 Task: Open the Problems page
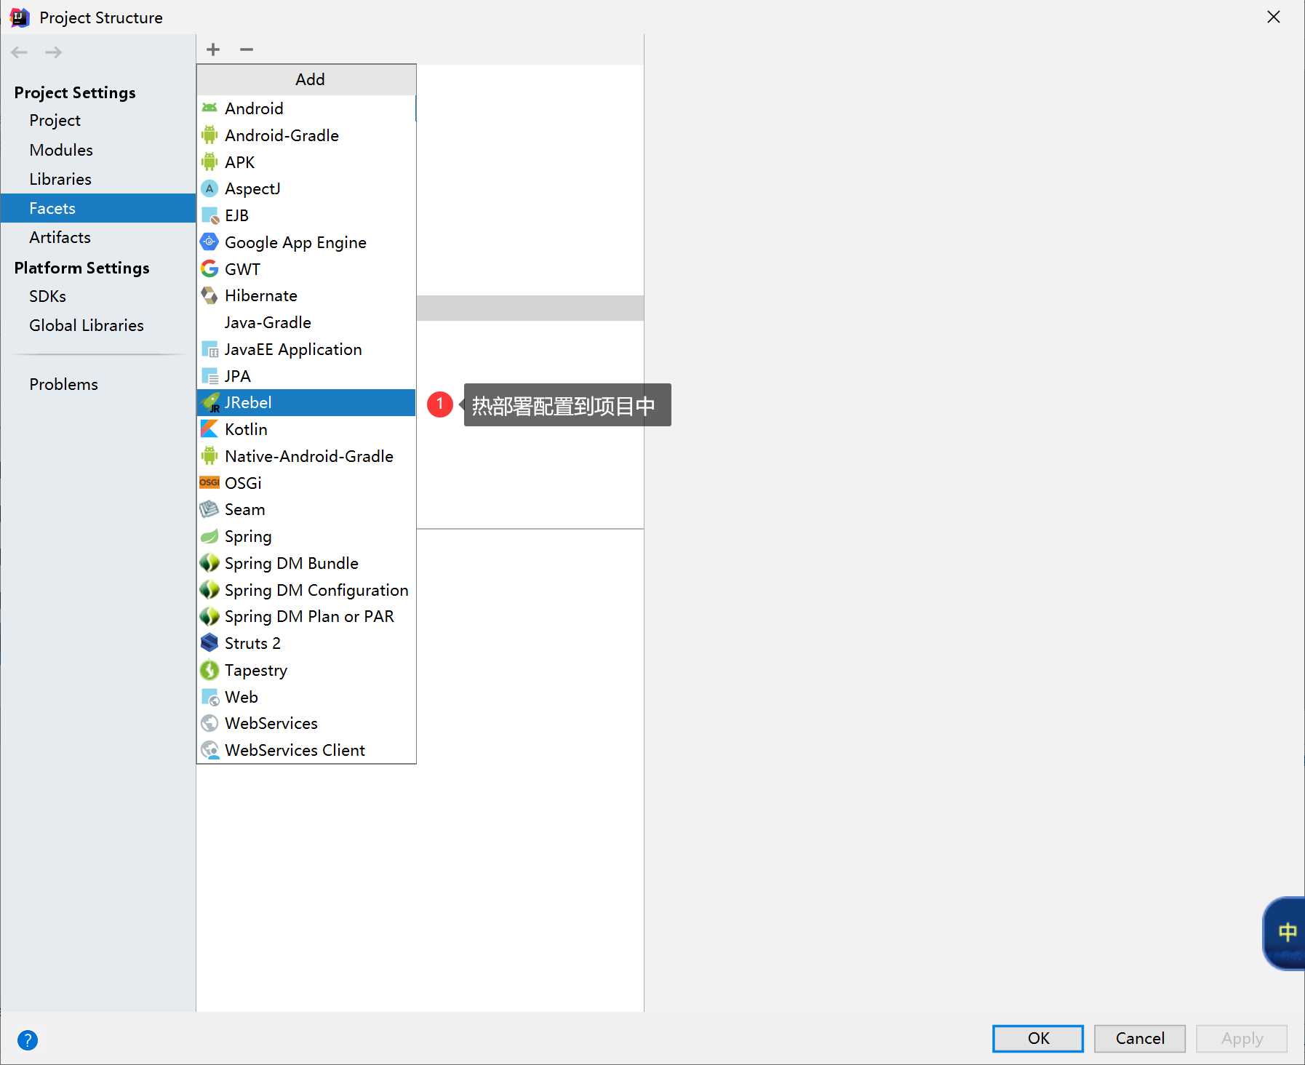pos(98,384)
